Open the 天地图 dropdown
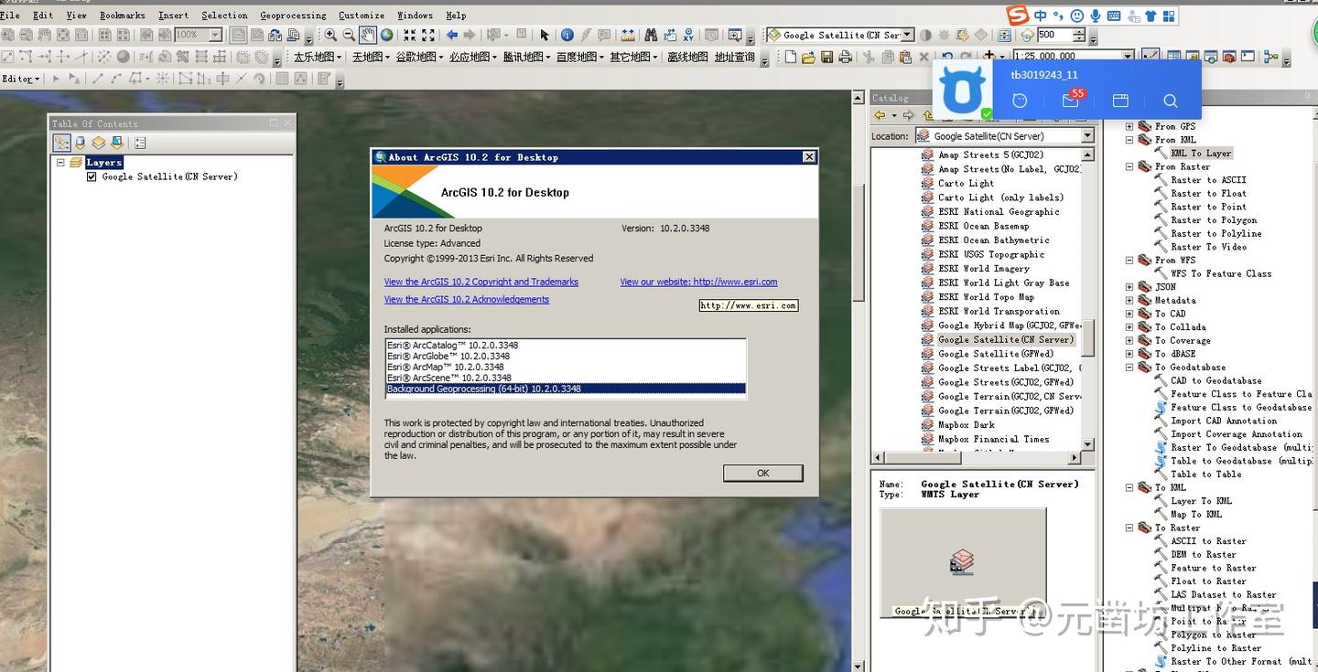This screenshot has height=672, width=1318. (371, 57)
